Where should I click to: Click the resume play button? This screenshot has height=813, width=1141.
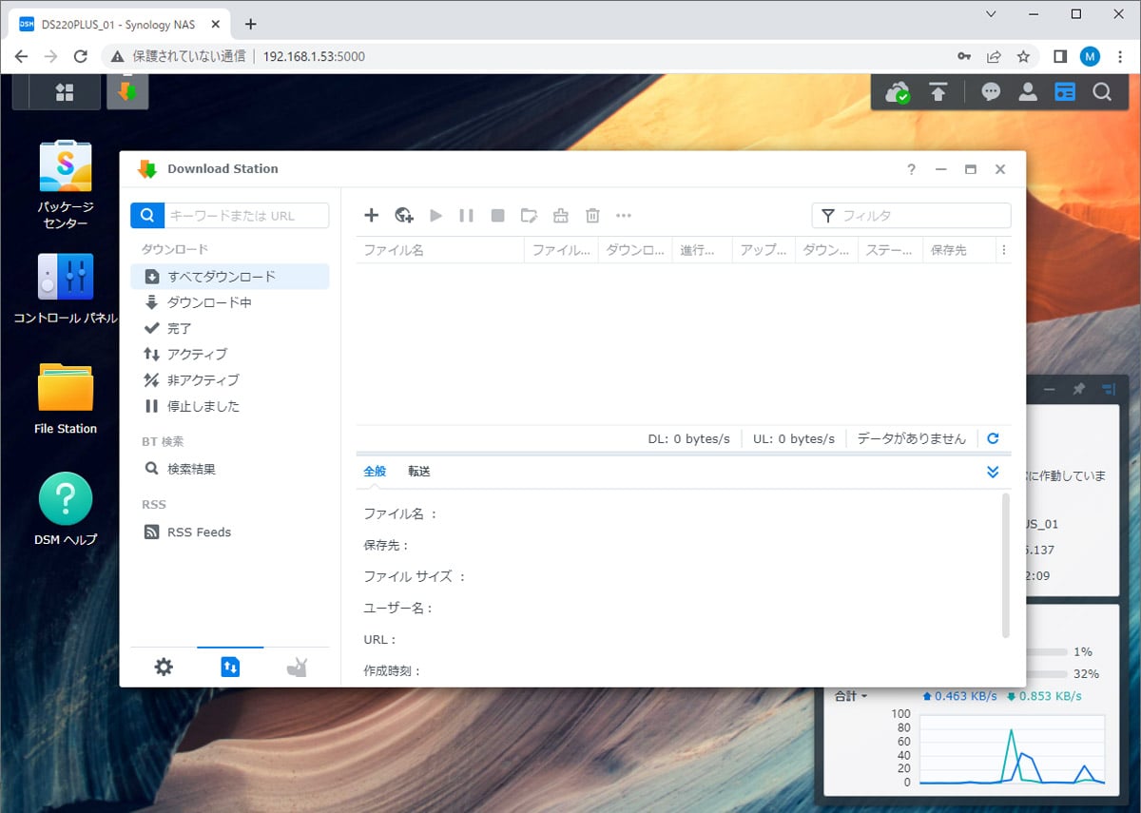436,216
